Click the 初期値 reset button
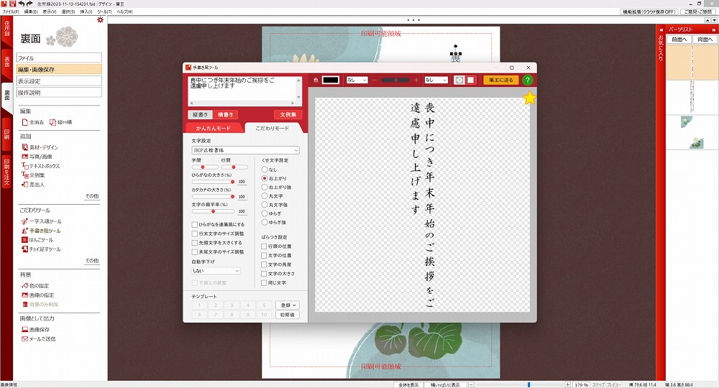The height and width of the screenshot is (388, 719). (x=288, y=315)
